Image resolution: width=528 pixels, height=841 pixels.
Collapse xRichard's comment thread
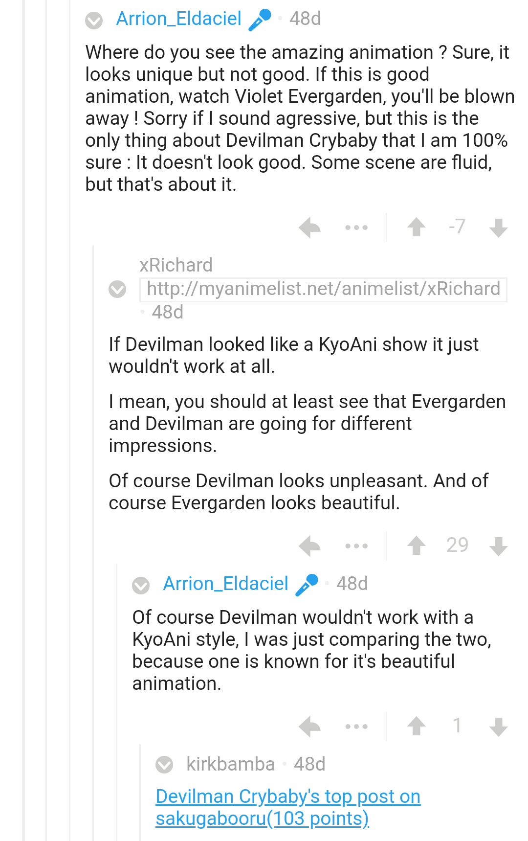click(x=117, y=289)
